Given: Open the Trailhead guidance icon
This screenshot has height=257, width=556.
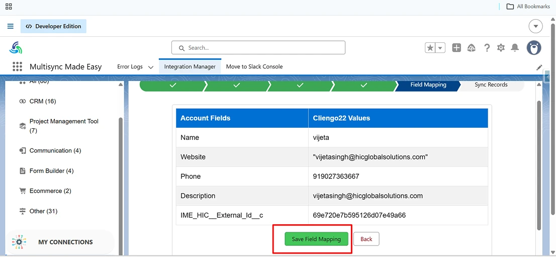Looking at the screenshot, I should click(472, 48).
